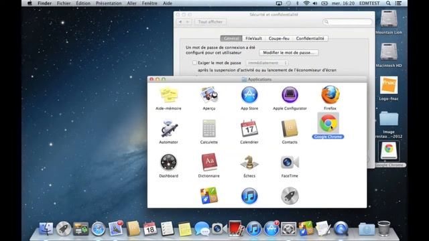Open the Trash in the Dock

point(384,228)
